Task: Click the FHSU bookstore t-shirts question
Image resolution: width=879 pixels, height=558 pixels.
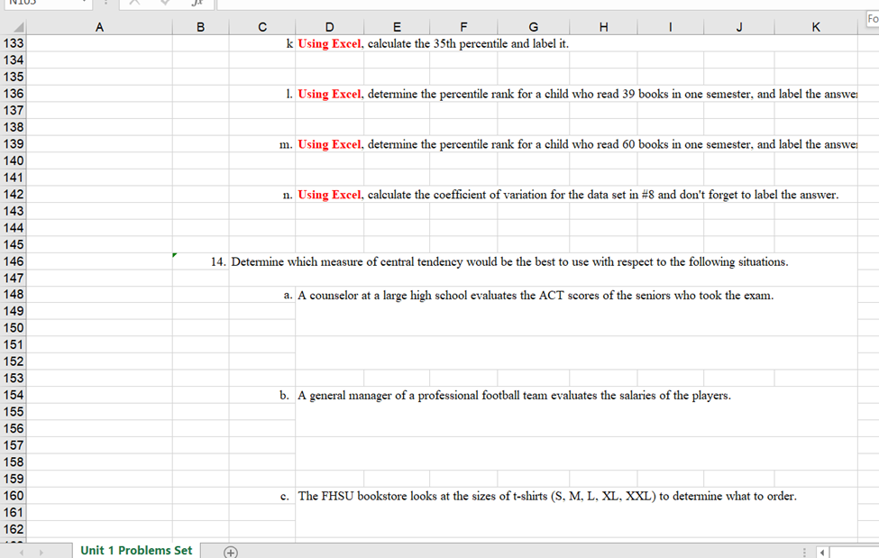Action: (x=547, y=497)
